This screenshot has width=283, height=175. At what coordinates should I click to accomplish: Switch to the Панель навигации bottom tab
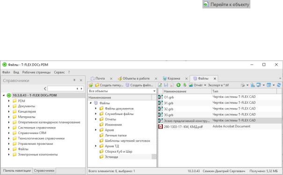pyautogui.click(x=17, y=170)
